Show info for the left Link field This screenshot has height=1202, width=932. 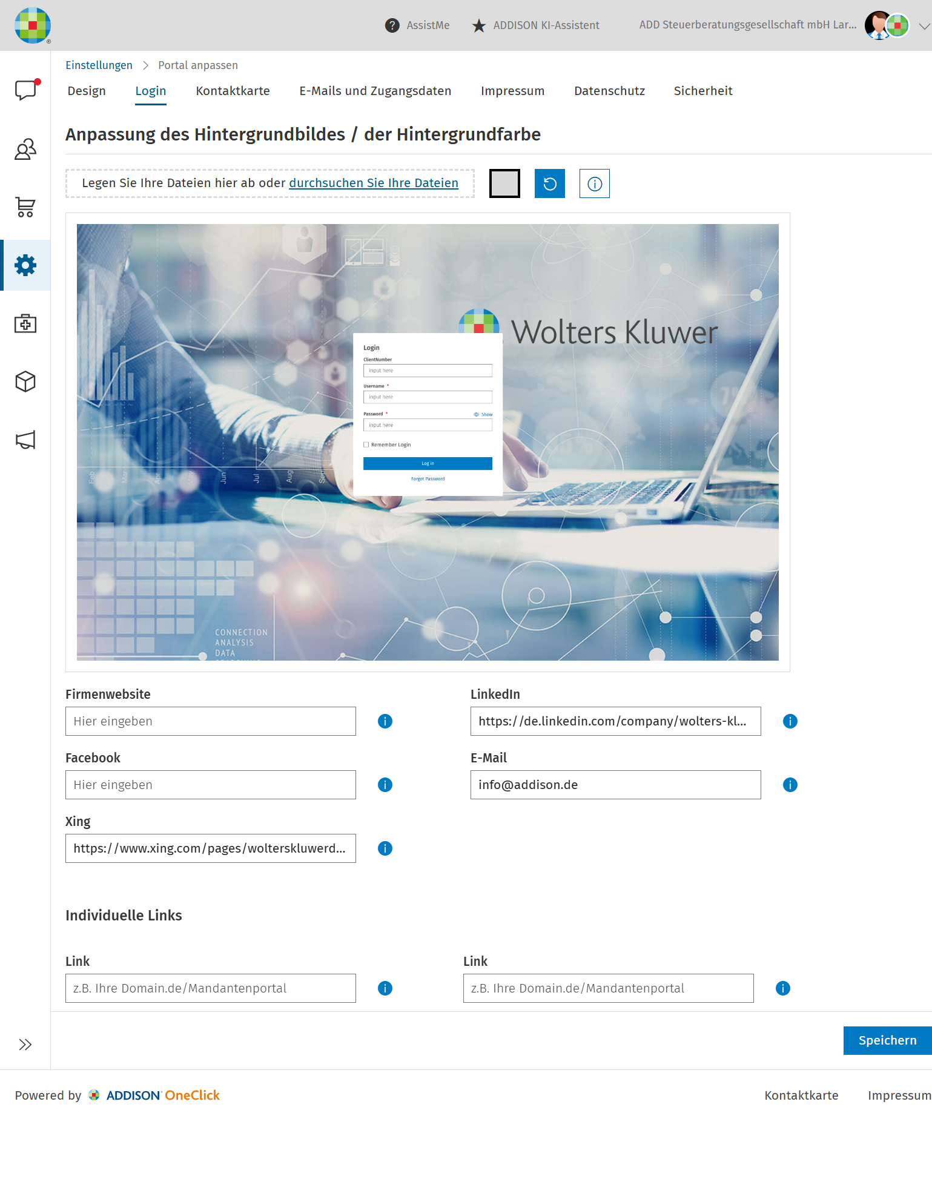(x=385, y=988)
